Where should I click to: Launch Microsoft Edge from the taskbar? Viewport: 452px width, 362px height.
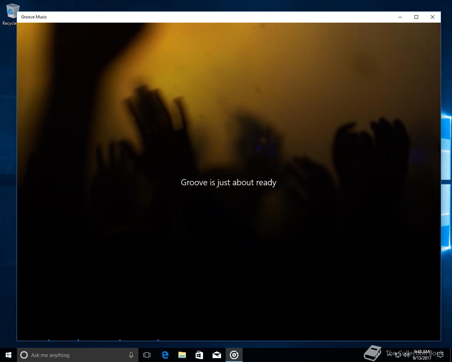pos(165,355)
